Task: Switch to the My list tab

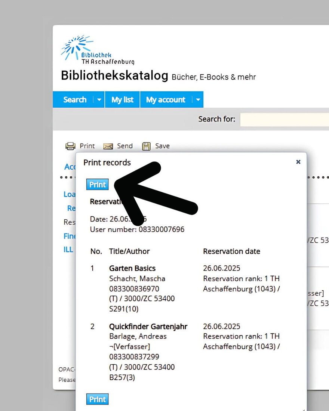Action: click(x=122, y=100)
